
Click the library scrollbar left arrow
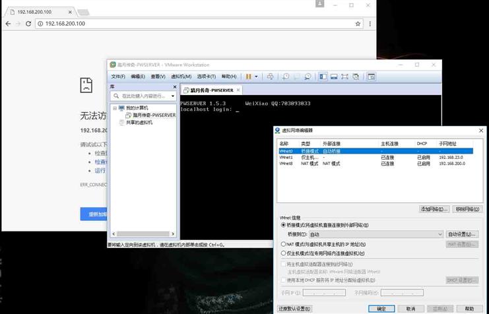coord(114,234)
